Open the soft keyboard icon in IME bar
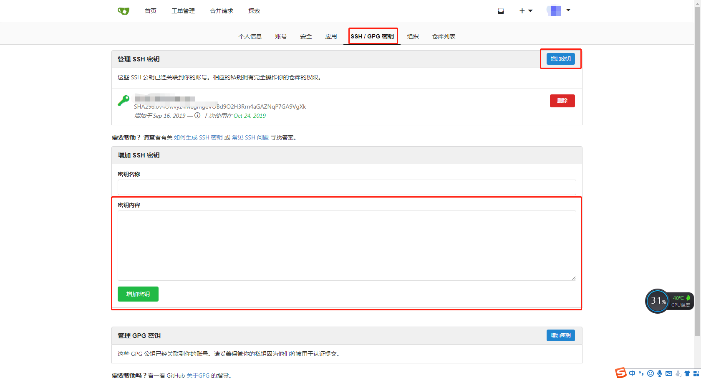 (669, 373)
